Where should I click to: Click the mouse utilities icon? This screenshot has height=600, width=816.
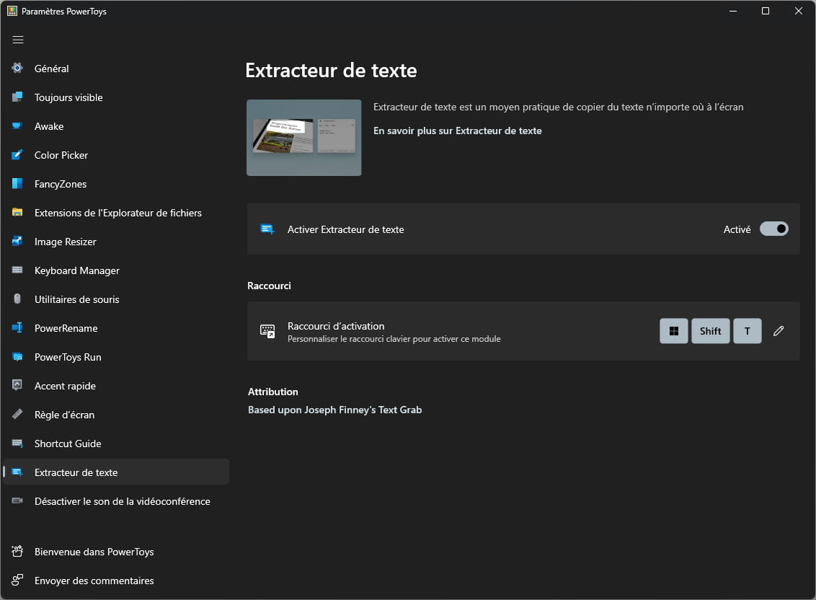17,299
